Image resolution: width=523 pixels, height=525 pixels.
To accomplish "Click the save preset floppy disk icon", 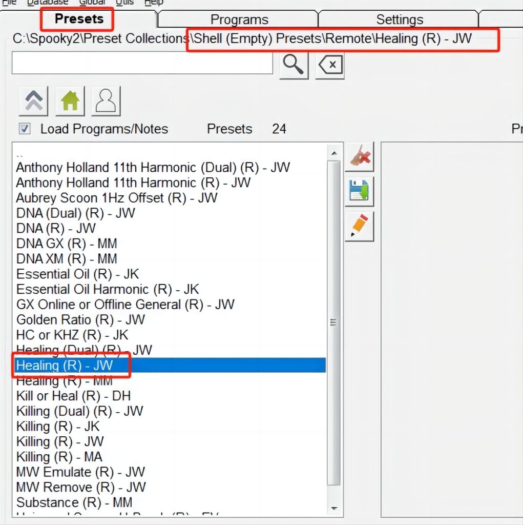I will tap(360, 191).
